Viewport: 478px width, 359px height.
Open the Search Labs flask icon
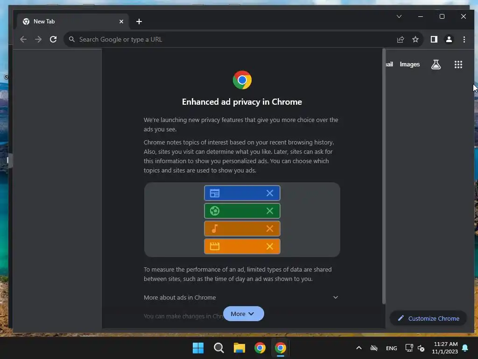coord(436,65)
